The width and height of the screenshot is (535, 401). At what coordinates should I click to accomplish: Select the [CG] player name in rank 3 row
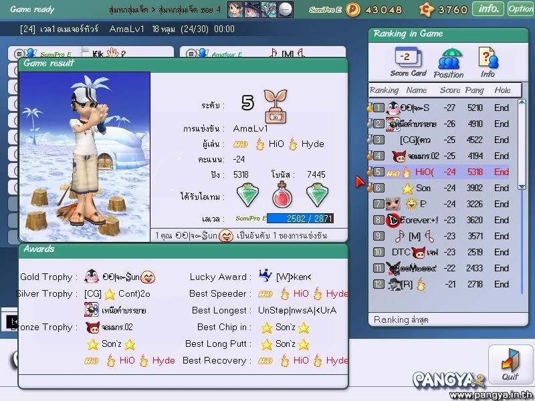point(415,140)
